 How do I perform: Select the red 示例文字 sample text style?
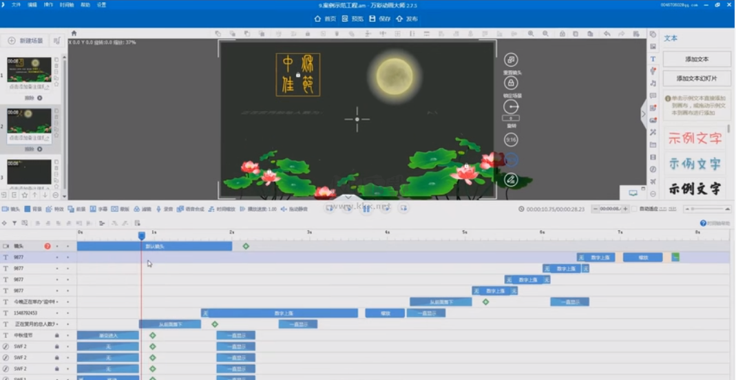(x=695, y=138)
